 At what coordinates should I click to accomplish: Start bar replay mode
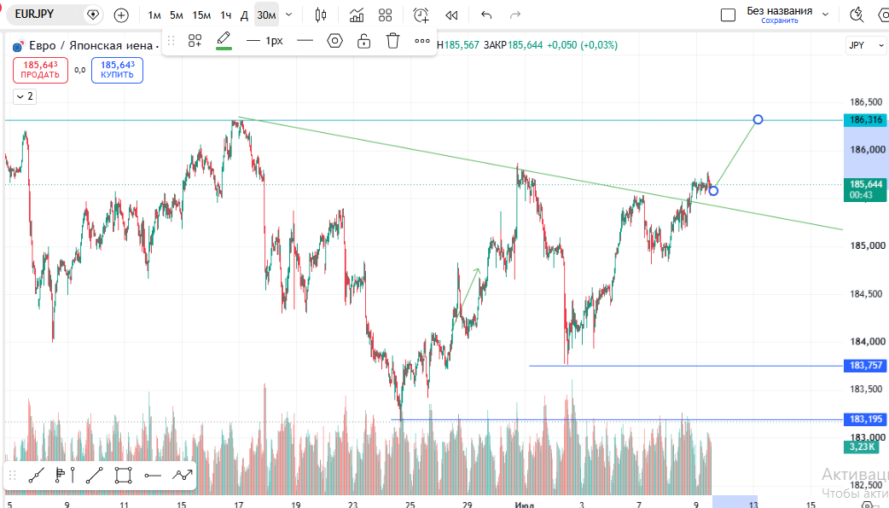(452, 15)
